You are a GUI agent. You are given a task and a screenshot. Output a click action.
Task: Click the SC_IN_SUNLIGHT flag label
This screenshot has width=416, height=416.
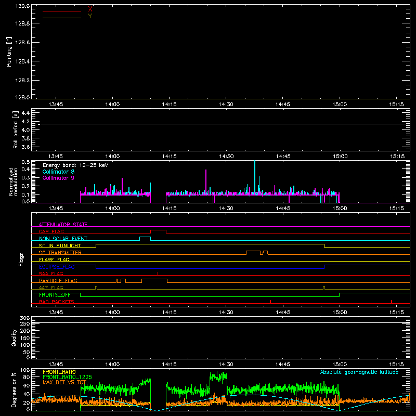coord(60,245)
